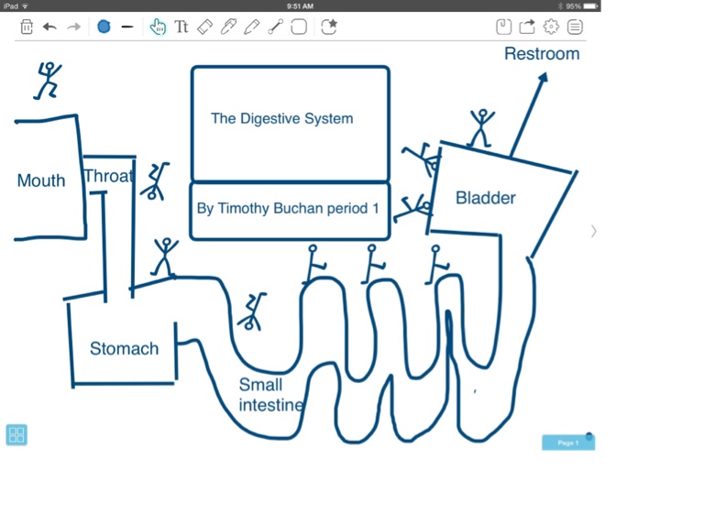This screenshot has height=514, width=704.
Task: Choose the eraser tool
Action: pos(204,27)
